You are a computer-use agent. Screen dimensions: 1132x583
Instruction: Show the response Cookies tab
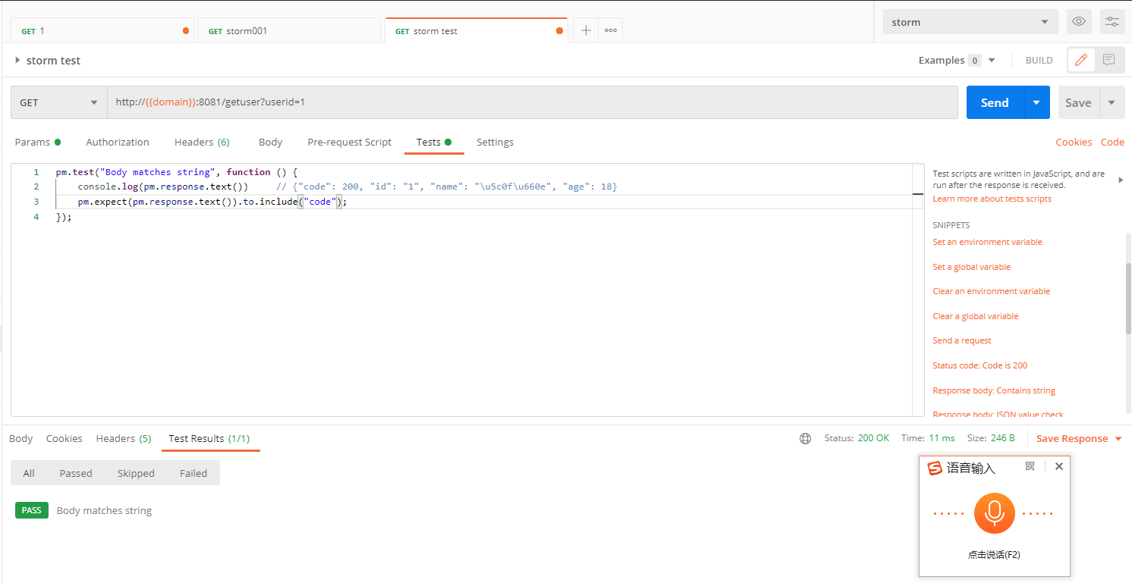[x=64, y=438]
